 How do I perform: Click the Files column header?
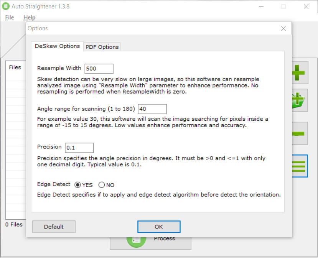tap(15, 67)
